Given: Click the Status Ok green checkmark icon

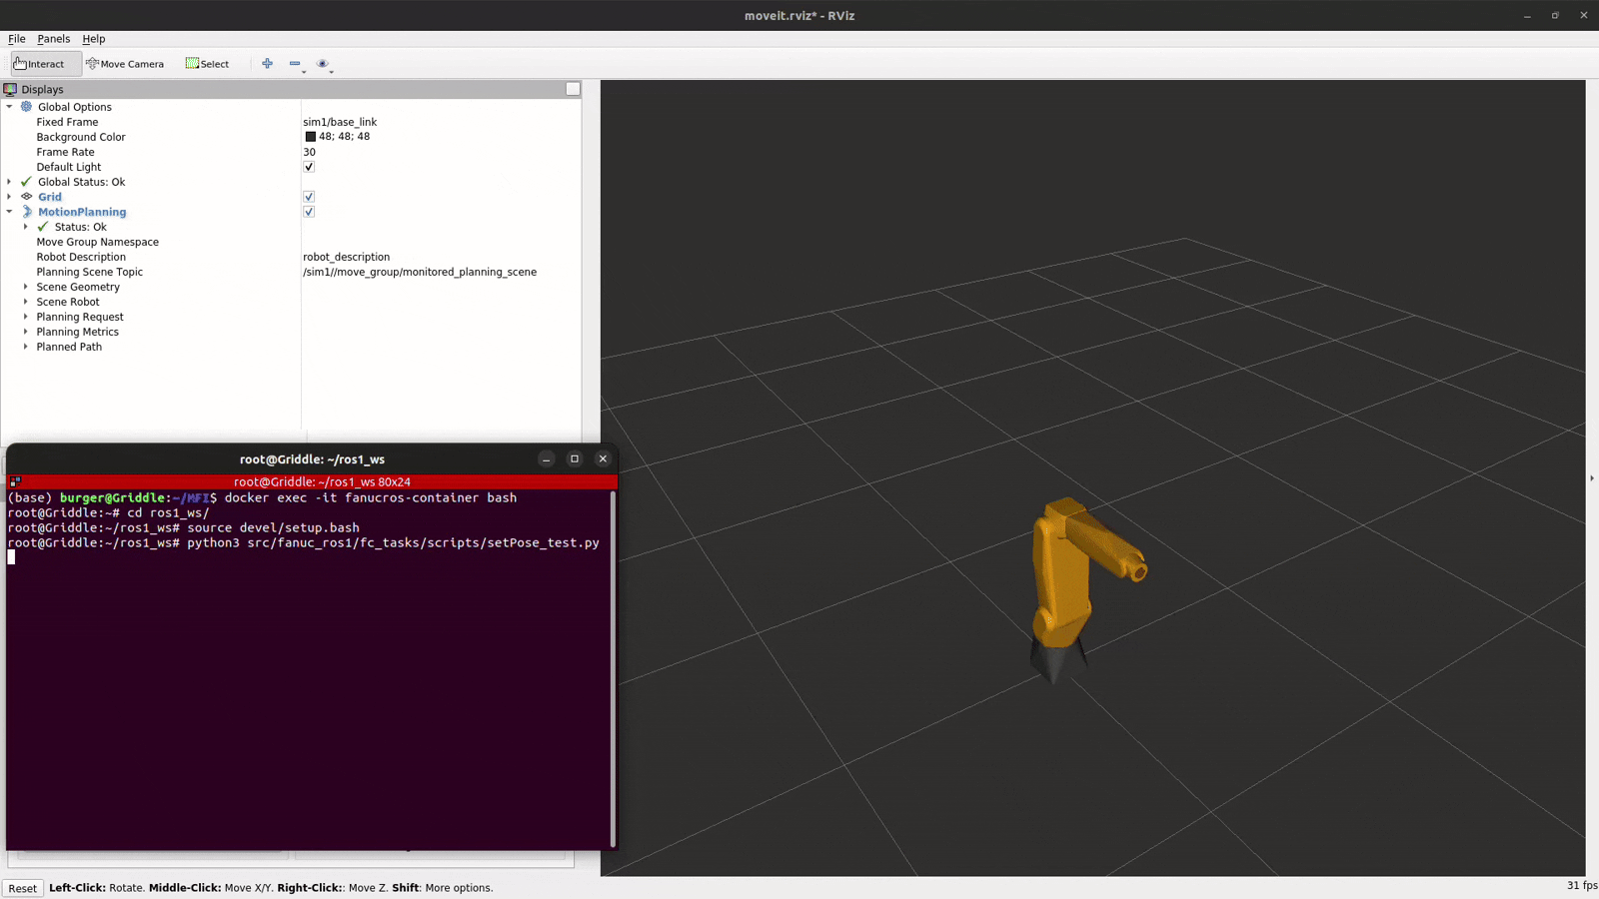Looking at the screenshot, I should tap(43, 227).
